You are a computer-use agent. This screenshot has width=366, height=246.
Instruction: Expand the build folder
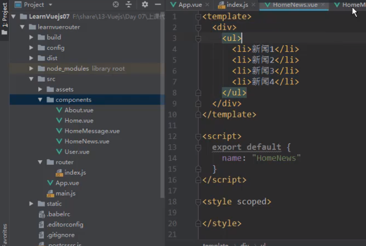(31, 37)
